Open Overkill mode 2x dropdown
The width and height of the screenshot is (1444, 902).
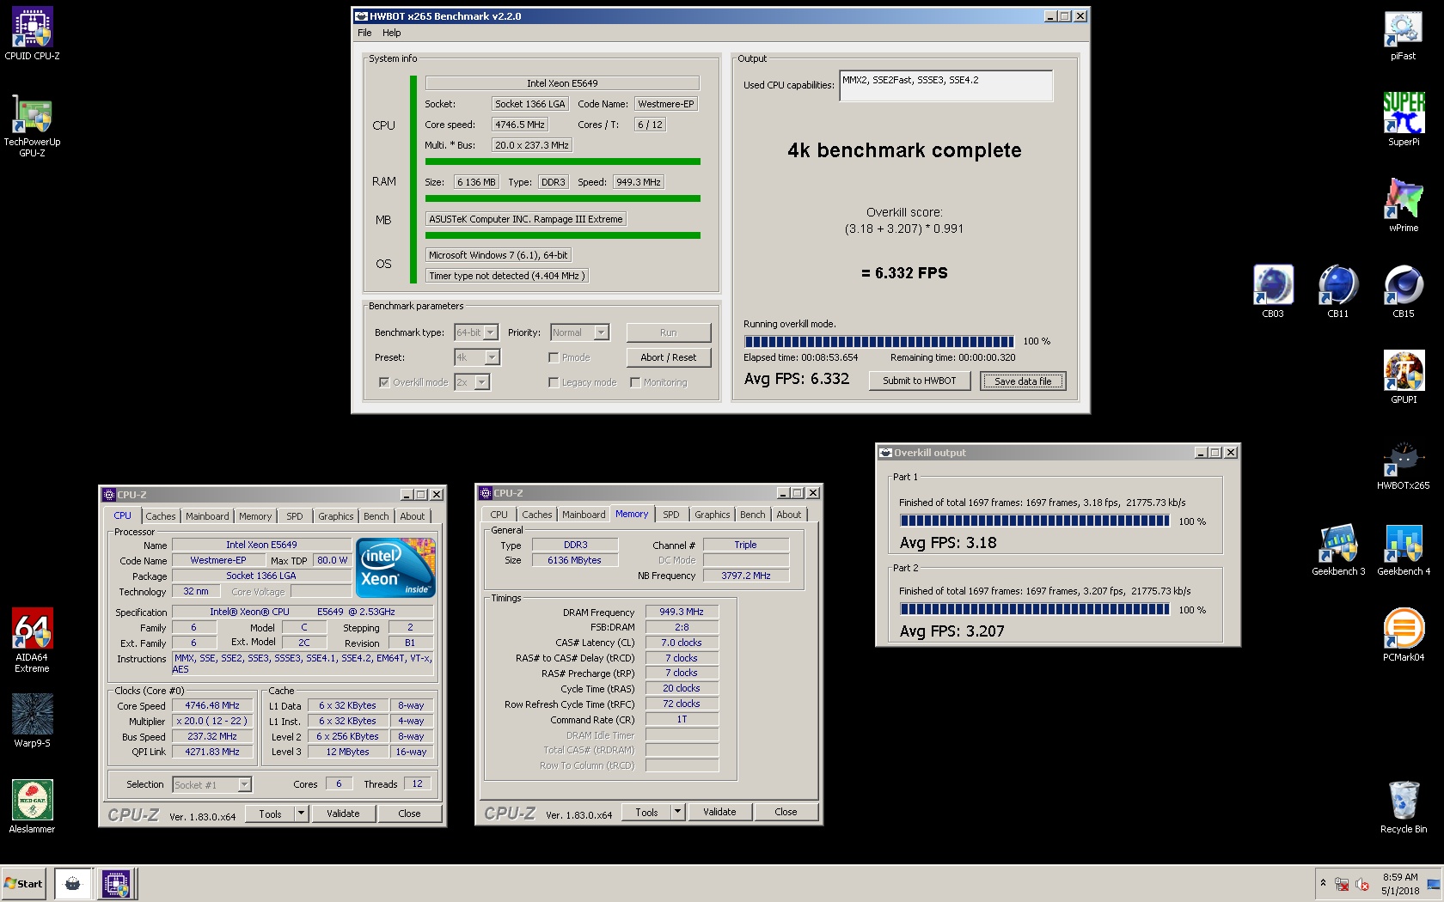[472, 382]
